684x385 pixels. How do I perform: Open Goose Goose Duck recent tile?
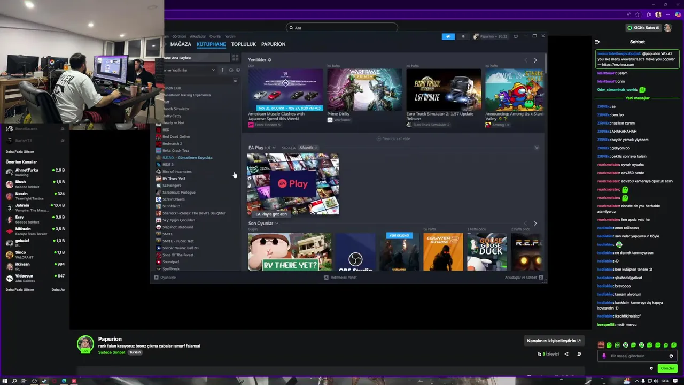coord(487,251)
